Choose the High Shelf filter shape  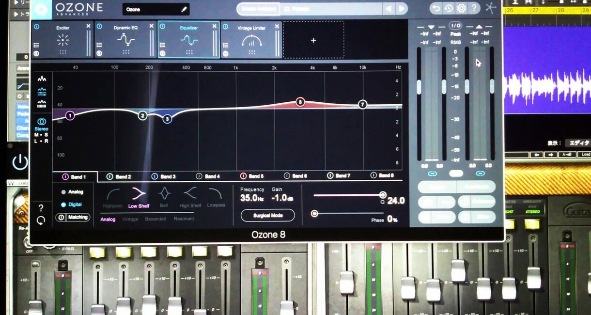tap(190, 198)
